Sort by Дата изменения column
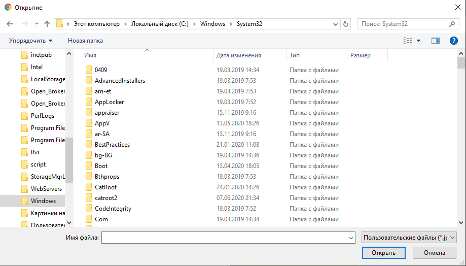The image size is (466, 266). pyautogui.click(x=239, y=55)
